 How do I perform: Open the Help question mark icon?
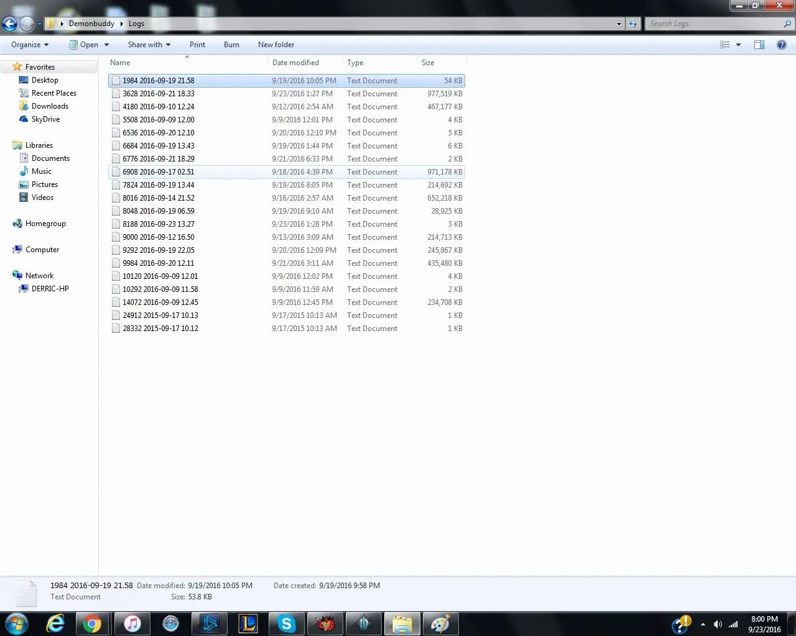click(x=782, y=45)
